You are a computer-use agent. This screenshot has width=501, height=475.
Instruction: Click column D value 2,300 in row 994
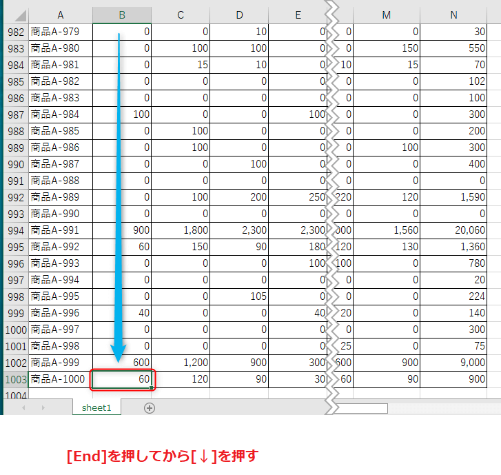pyautogui.click(x=239, y=230)
